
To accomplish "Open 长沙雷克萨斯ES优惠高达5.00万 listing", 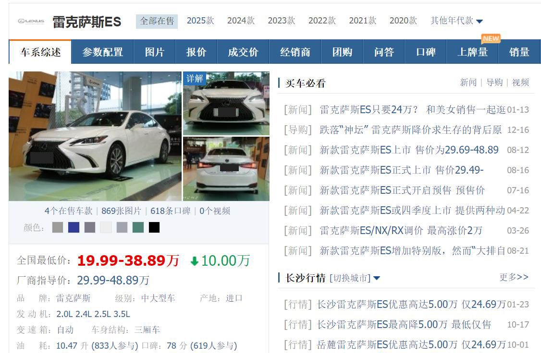I will pyautogui.click(x=411, y=305).
